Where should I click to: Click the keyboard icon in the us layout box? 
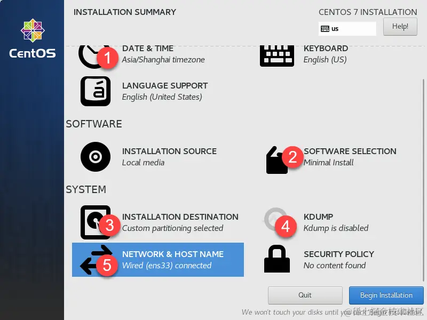point(325,29)
